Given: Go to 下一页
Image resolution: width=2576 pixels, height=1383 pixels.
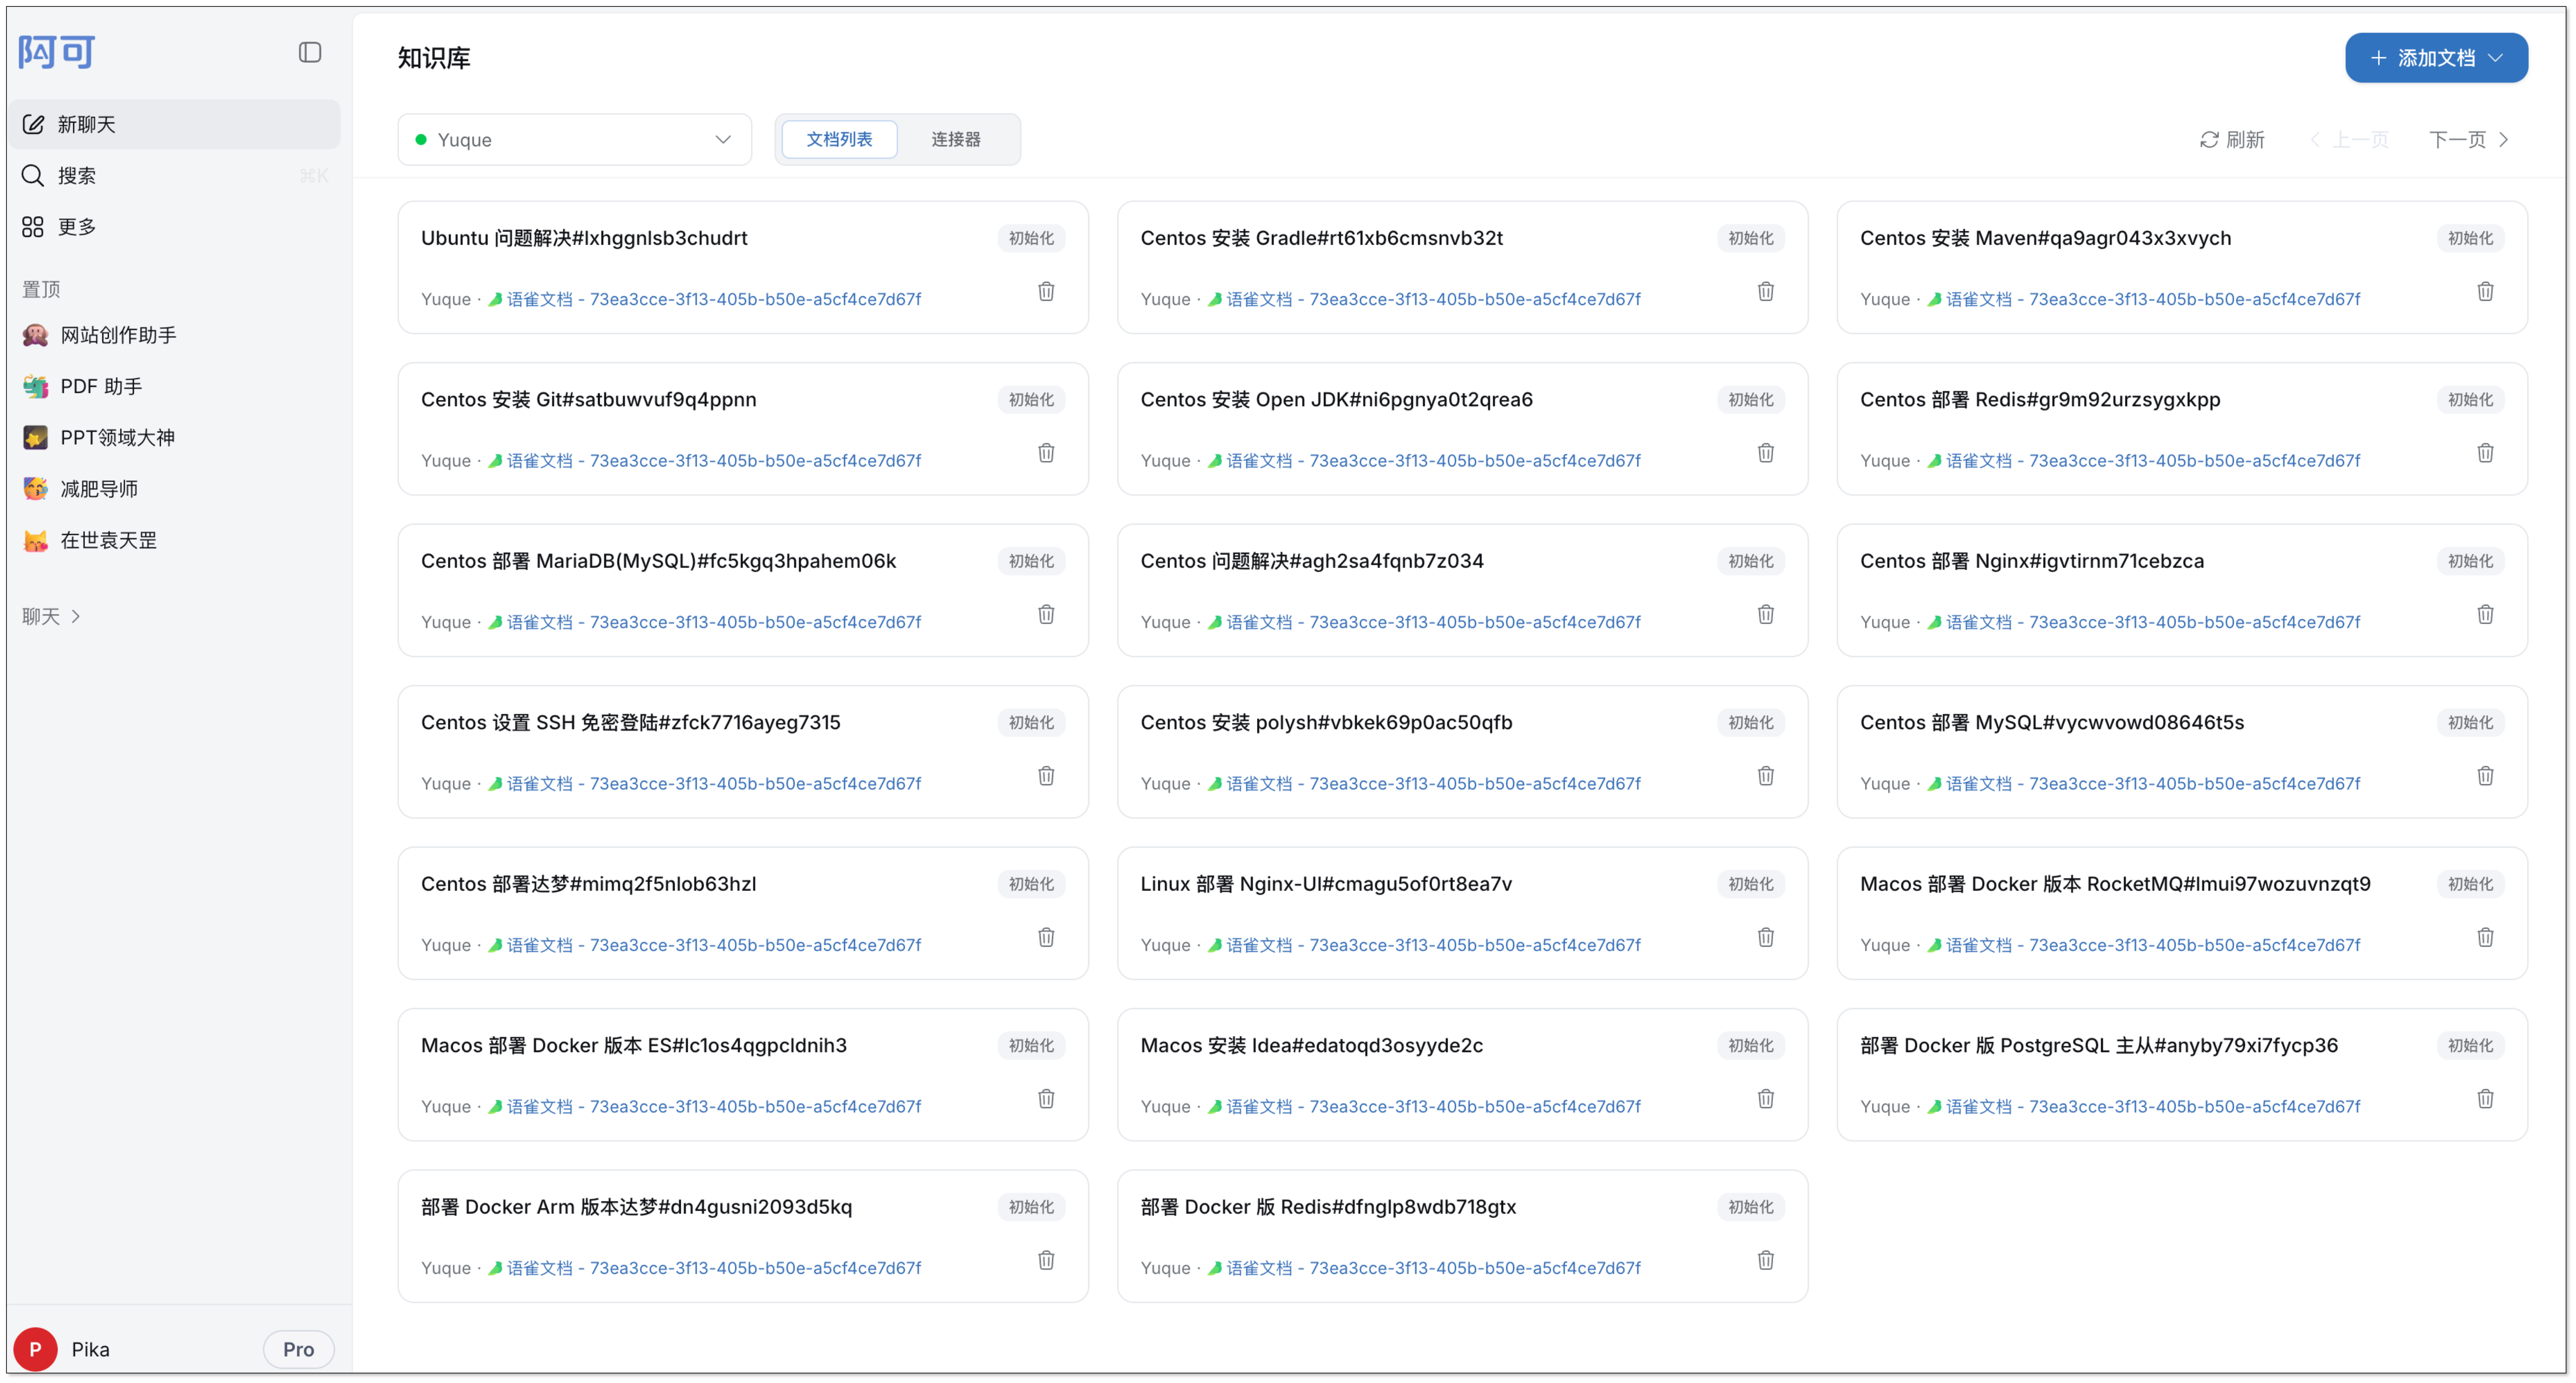Looking at the screenshot, I should point(2469,140).
